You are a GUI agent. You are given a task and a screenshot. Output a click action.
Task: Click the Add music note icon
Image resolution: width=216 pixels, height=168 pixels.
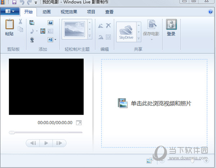point(32,31)
